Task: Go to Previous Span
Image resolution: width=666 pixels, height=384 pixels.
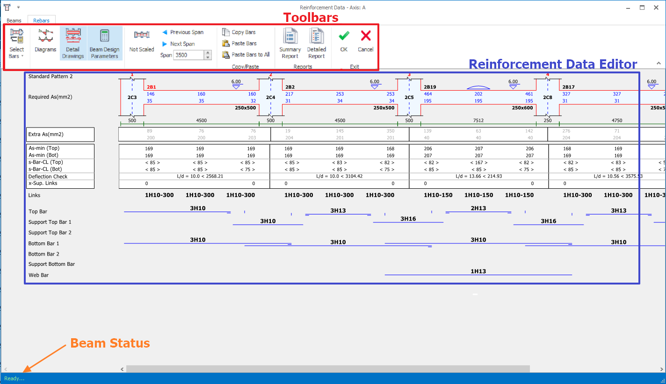Action: 182,32
